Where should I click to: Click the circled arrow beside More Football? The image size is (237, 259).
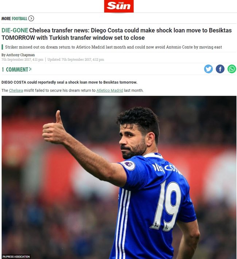click(x=31, y=18)
